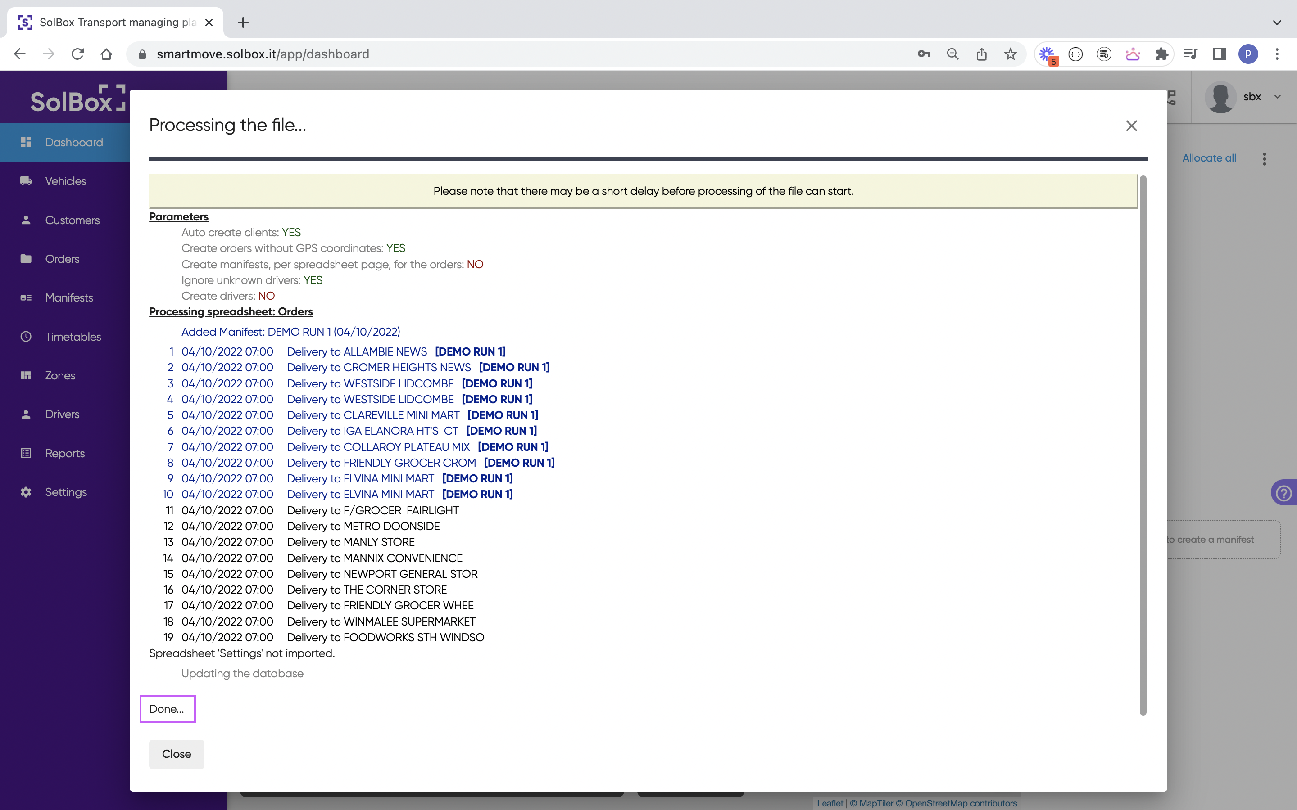This screenshot has width=1297, height=810.
Task: Click the Dashboard tiles icon
Action: tap(26, 142)
